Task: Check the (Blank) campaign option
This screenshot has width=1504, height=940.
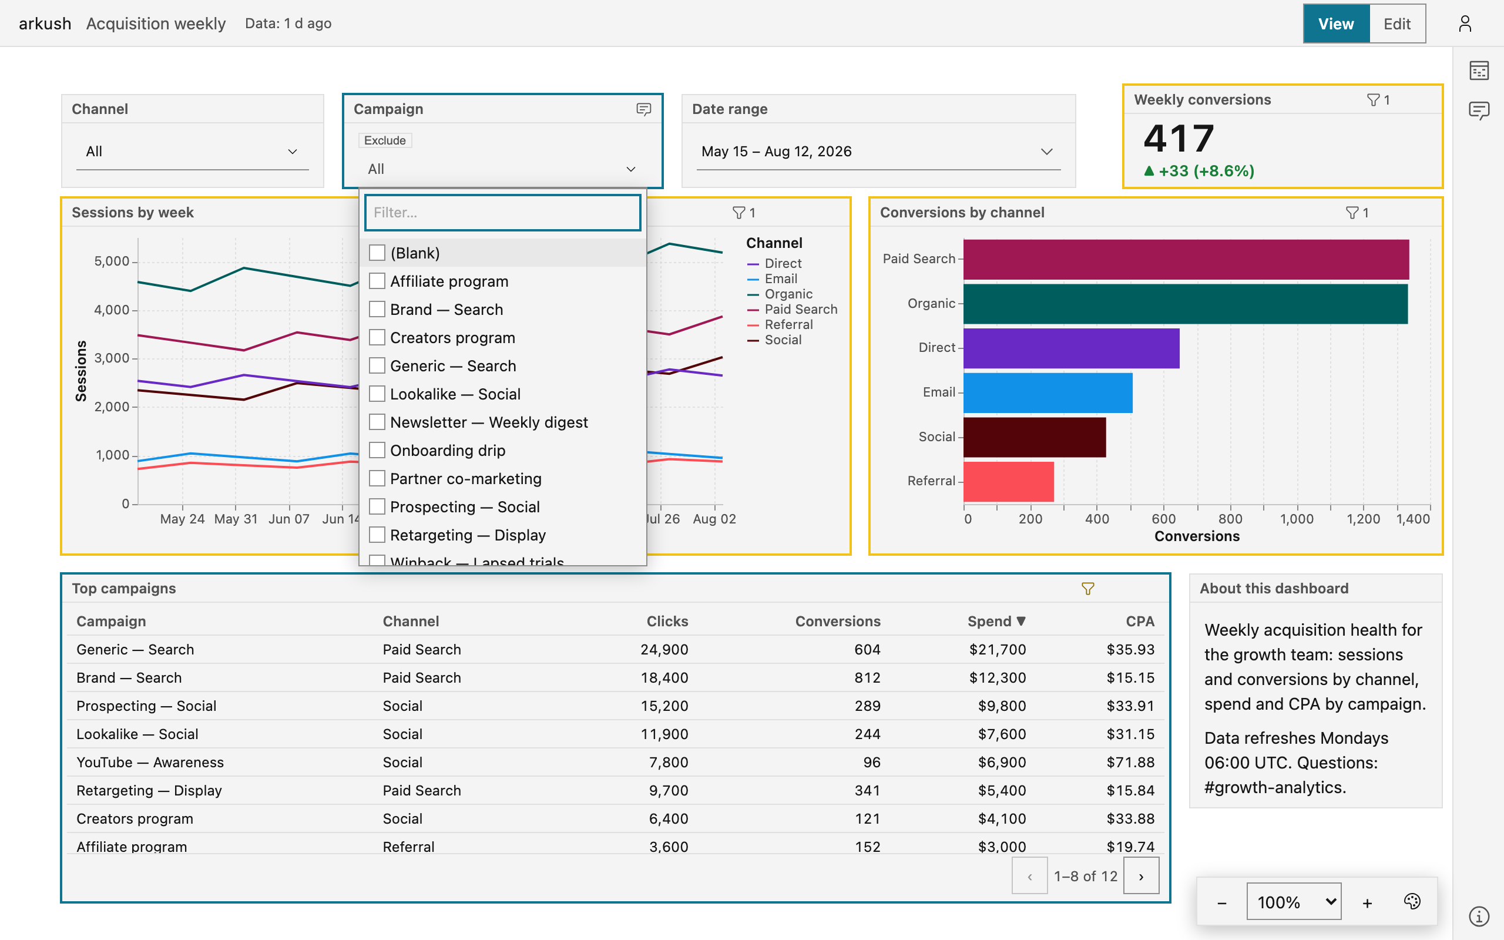Action: (377, 253)
